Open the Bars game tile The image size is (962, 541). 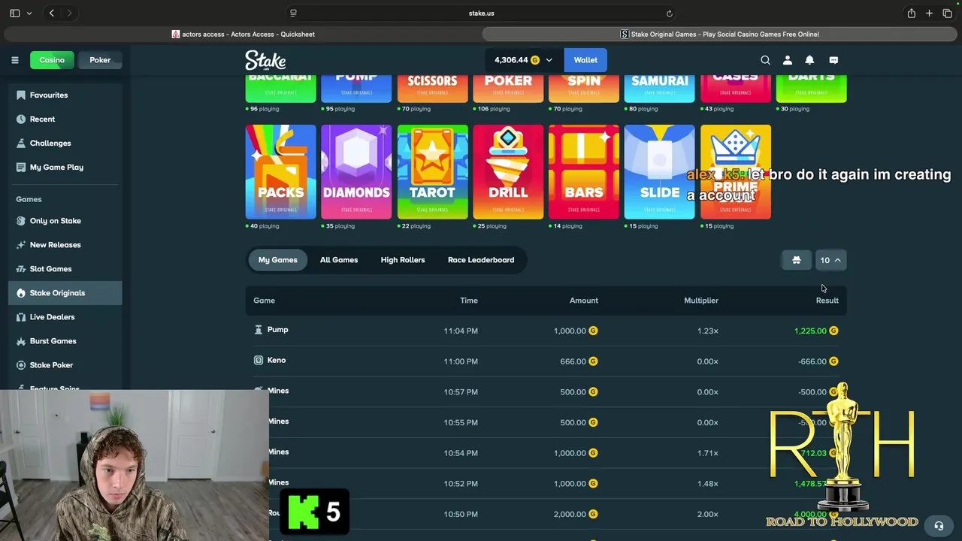[584, 172]
